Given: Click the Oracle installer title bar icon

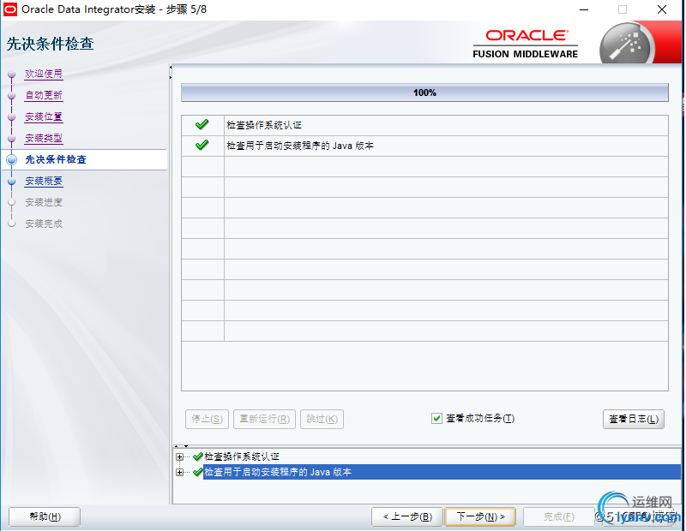Looking at the screenshot, I should point(10,9).
